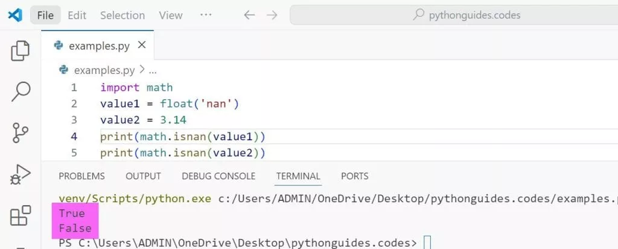The width and height of the screenshot is (618, 249).
Task: Switch to the PORTS panel tab
Action: [x=354, y=176]
